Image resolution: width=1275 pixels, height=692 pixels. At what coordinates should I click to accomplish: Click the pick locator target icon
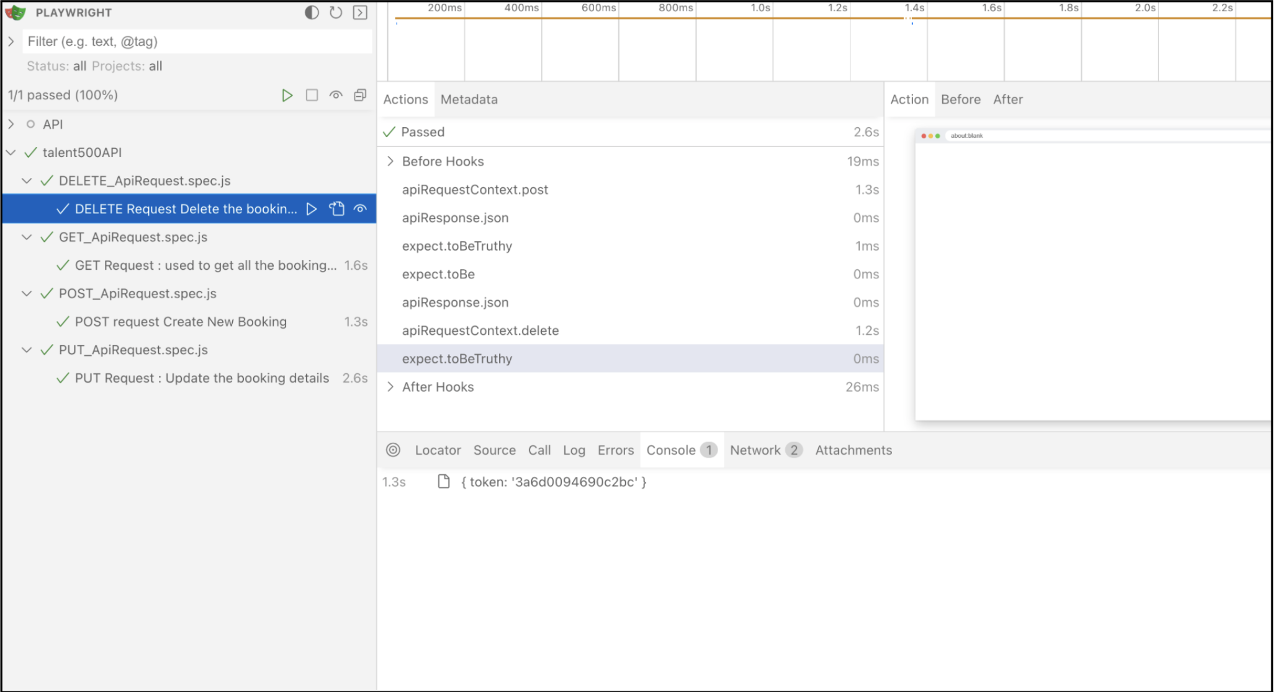click(393, 450)
